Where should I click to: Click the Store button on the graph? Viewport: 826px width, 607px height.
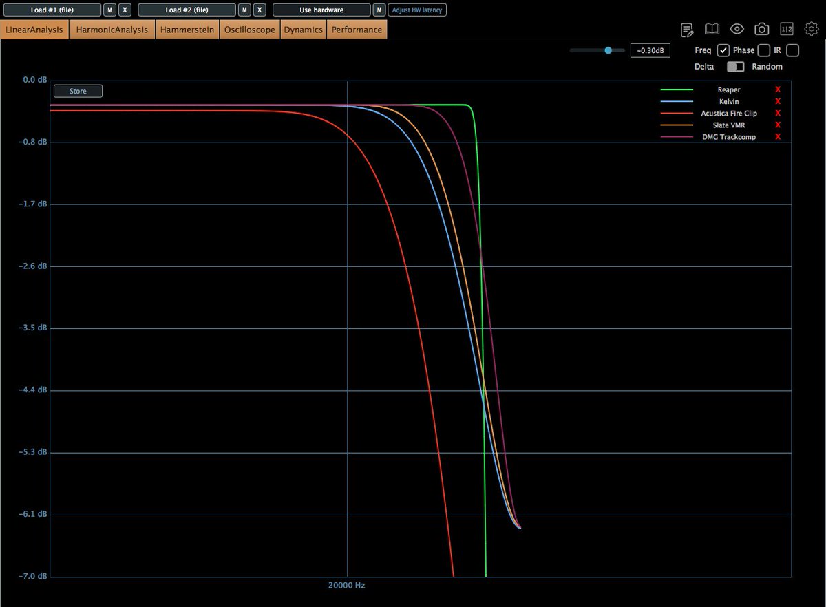coord(78,90)
